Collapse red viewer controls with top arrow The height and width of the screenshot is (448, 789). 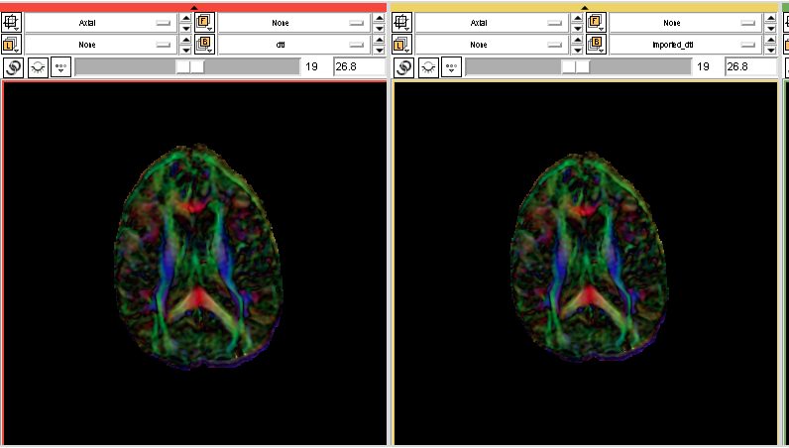194,8
